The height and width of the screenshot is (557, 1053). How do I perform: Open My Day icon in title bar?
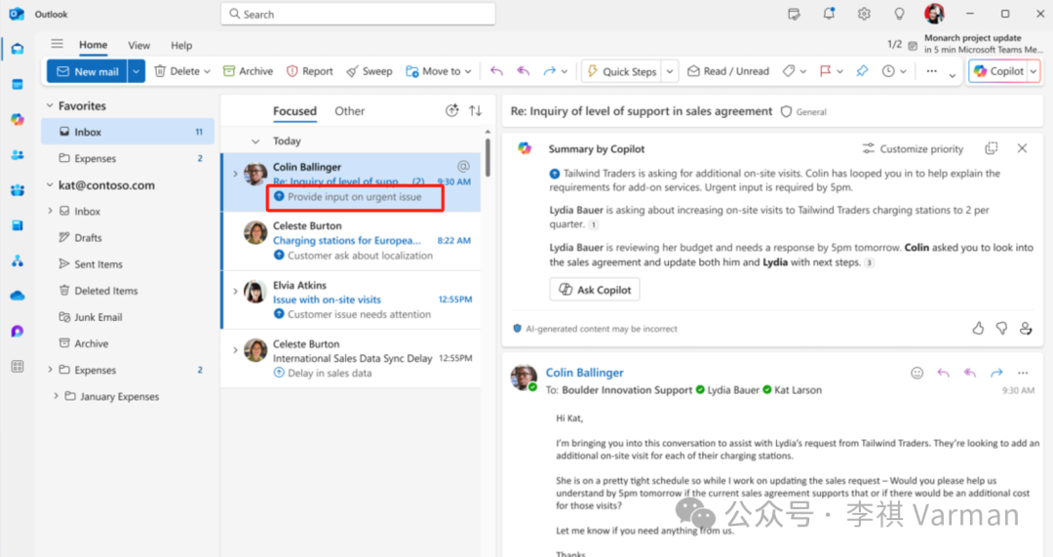pos(794,14)
